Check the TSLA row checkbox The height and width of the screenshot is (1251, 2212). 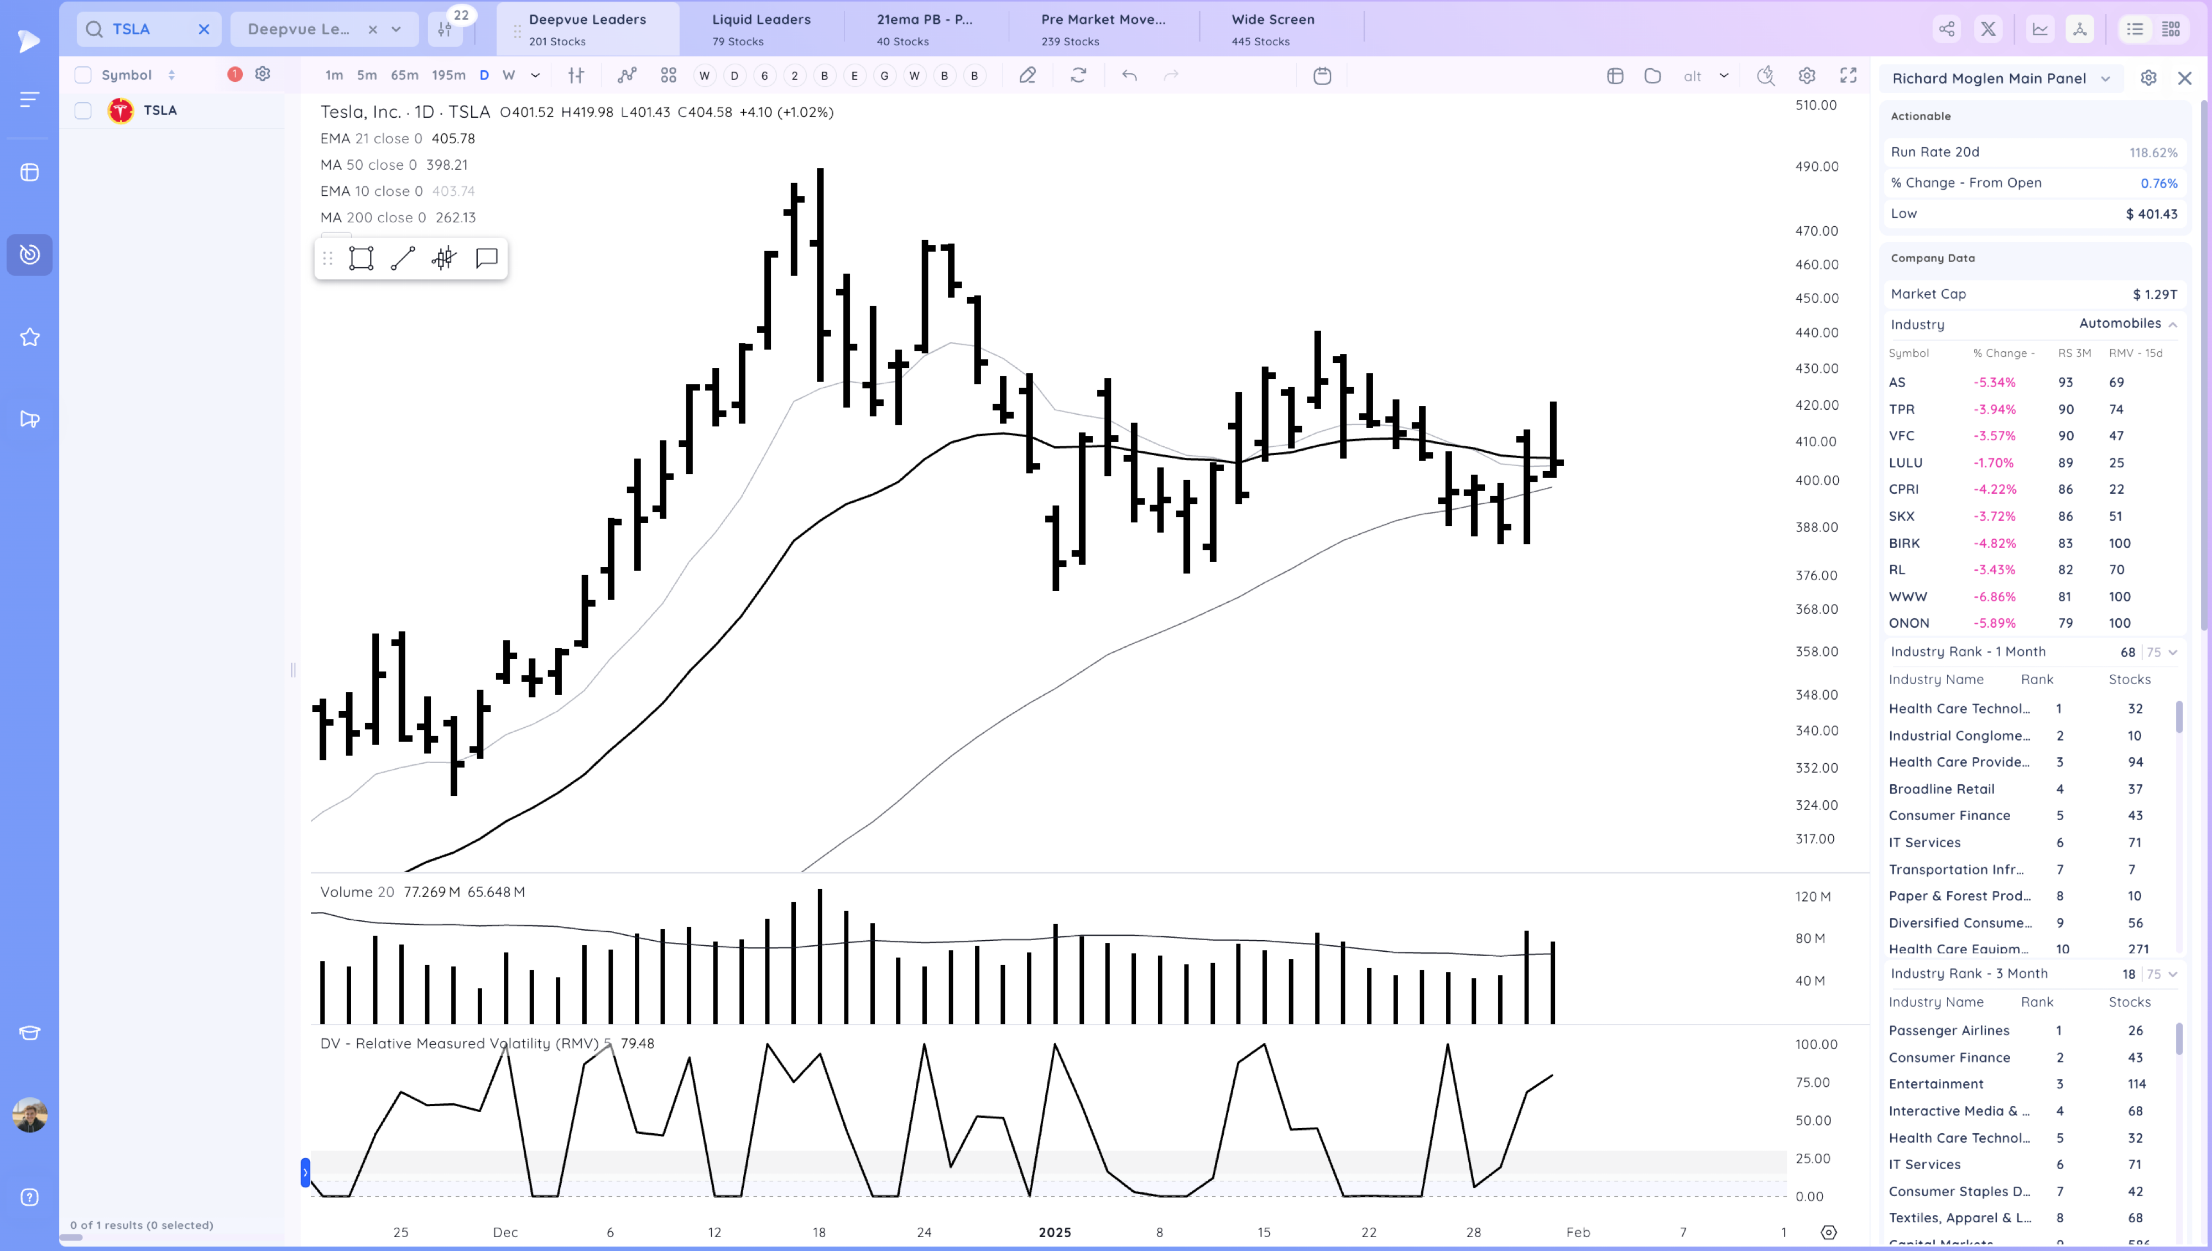84,110
